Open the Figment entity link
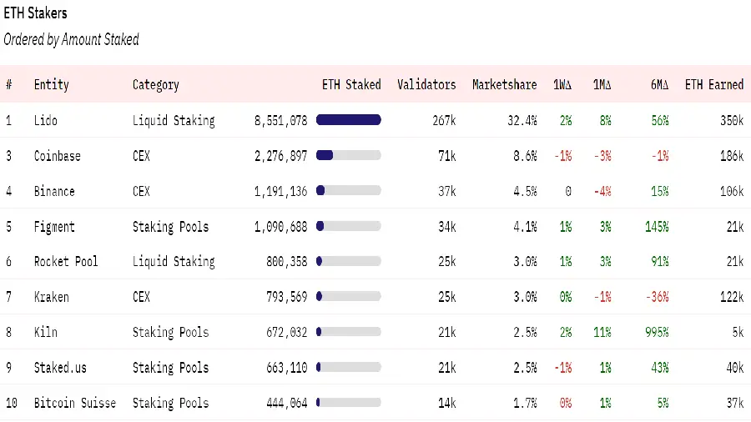 54,227
